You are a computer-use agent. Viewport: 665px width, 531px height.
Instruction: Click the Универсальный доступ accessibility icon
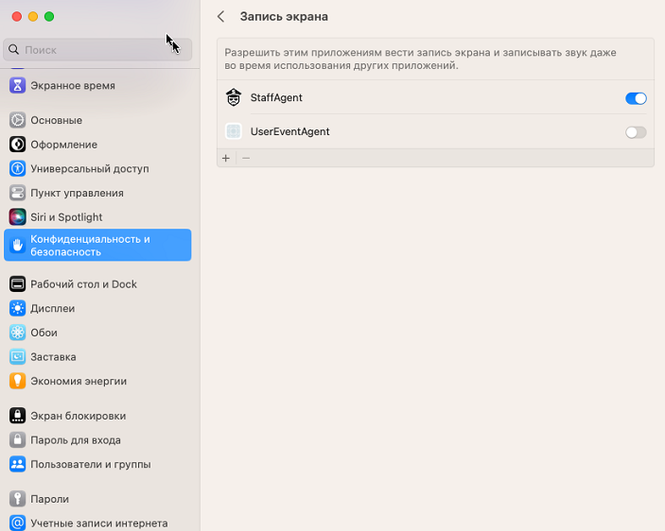[17, 169]
